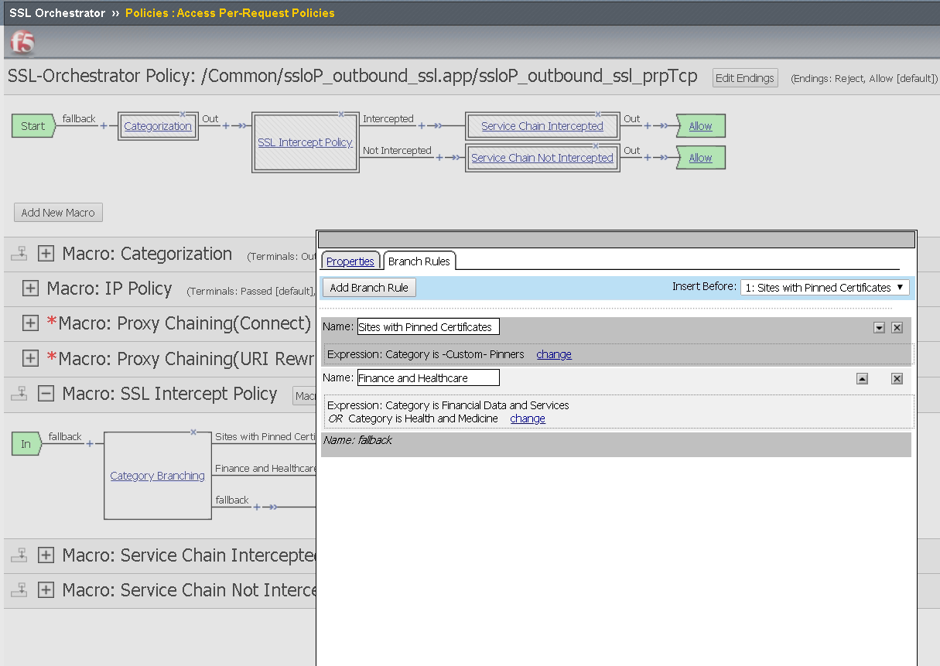This screenshot has width=940, height=666.
Task: Click the 'Name: fallback' rule row
Action: pos(616,444)
